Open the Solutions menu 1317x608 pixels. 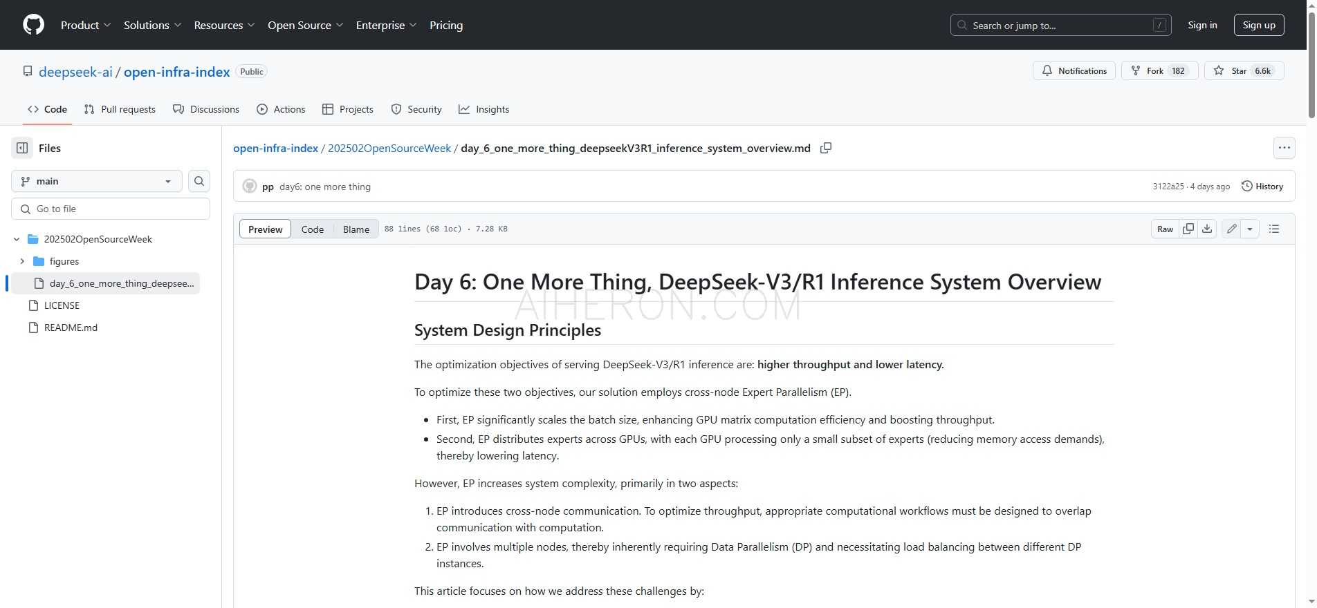point(153,25)
